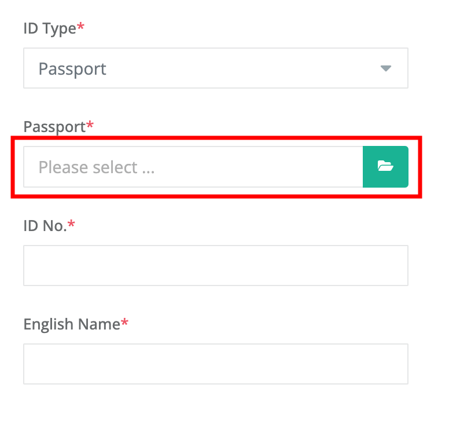Focus the English Name text field
Screen dimensions: 449x421
click(x=216, y=364)
